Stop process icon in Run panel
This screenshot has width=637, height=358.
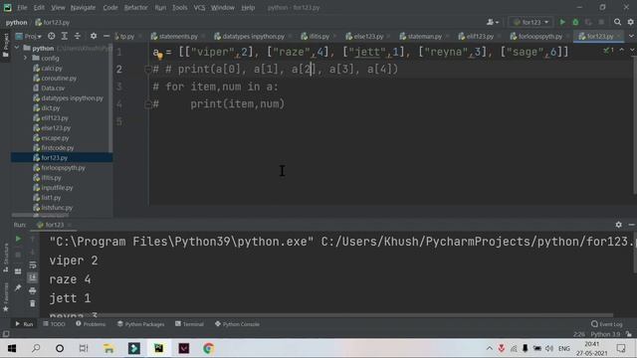(x=18, y=255)
